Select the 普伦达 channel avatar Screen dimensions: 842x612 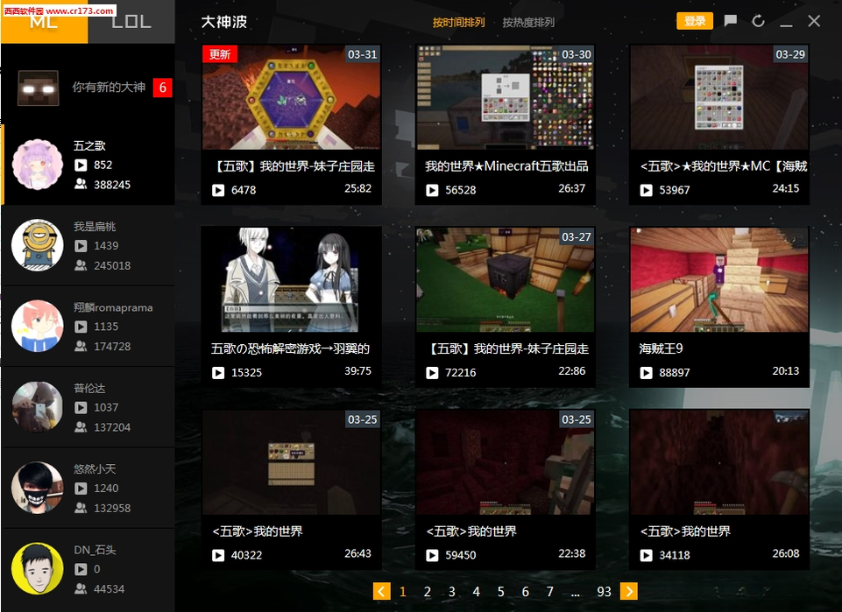pyautogui.click(x=38, y=407)
